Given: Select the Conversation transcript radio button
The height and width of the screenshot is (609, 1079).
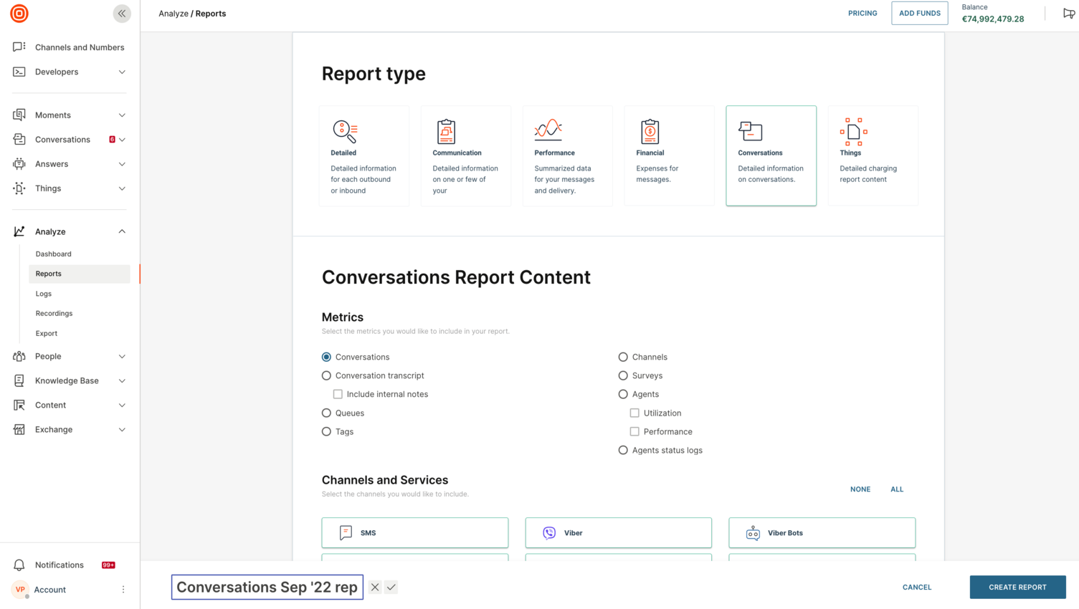Looking at the screenshot, I should click(326, 375).
